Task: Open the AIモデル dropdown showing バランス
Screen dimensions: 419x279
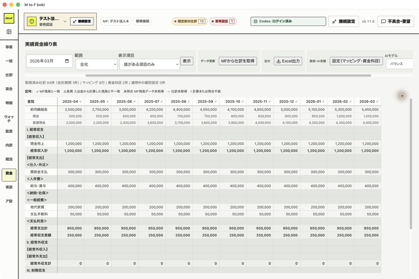Action: click(x=399, y=64)
